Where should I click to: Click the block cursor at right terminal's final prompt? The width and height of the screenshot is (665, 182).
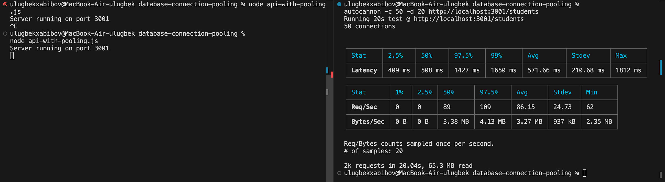[584, 173]
